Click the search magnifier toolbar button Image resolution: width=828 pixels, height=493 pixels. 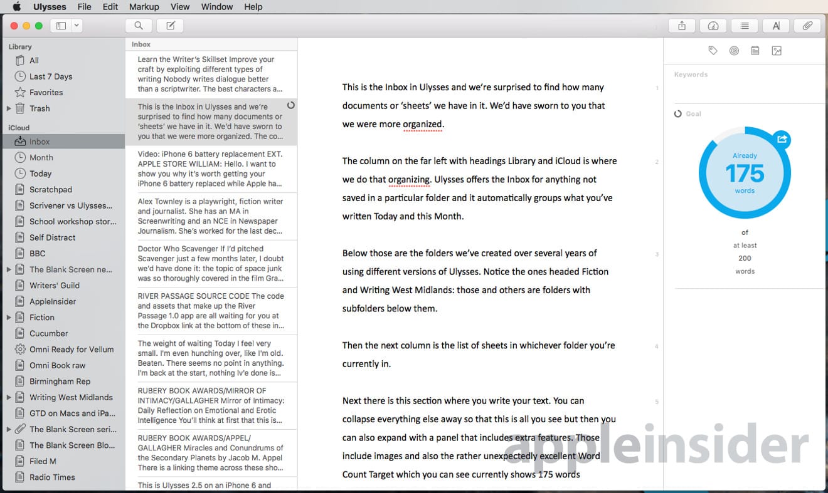point(139,26)
